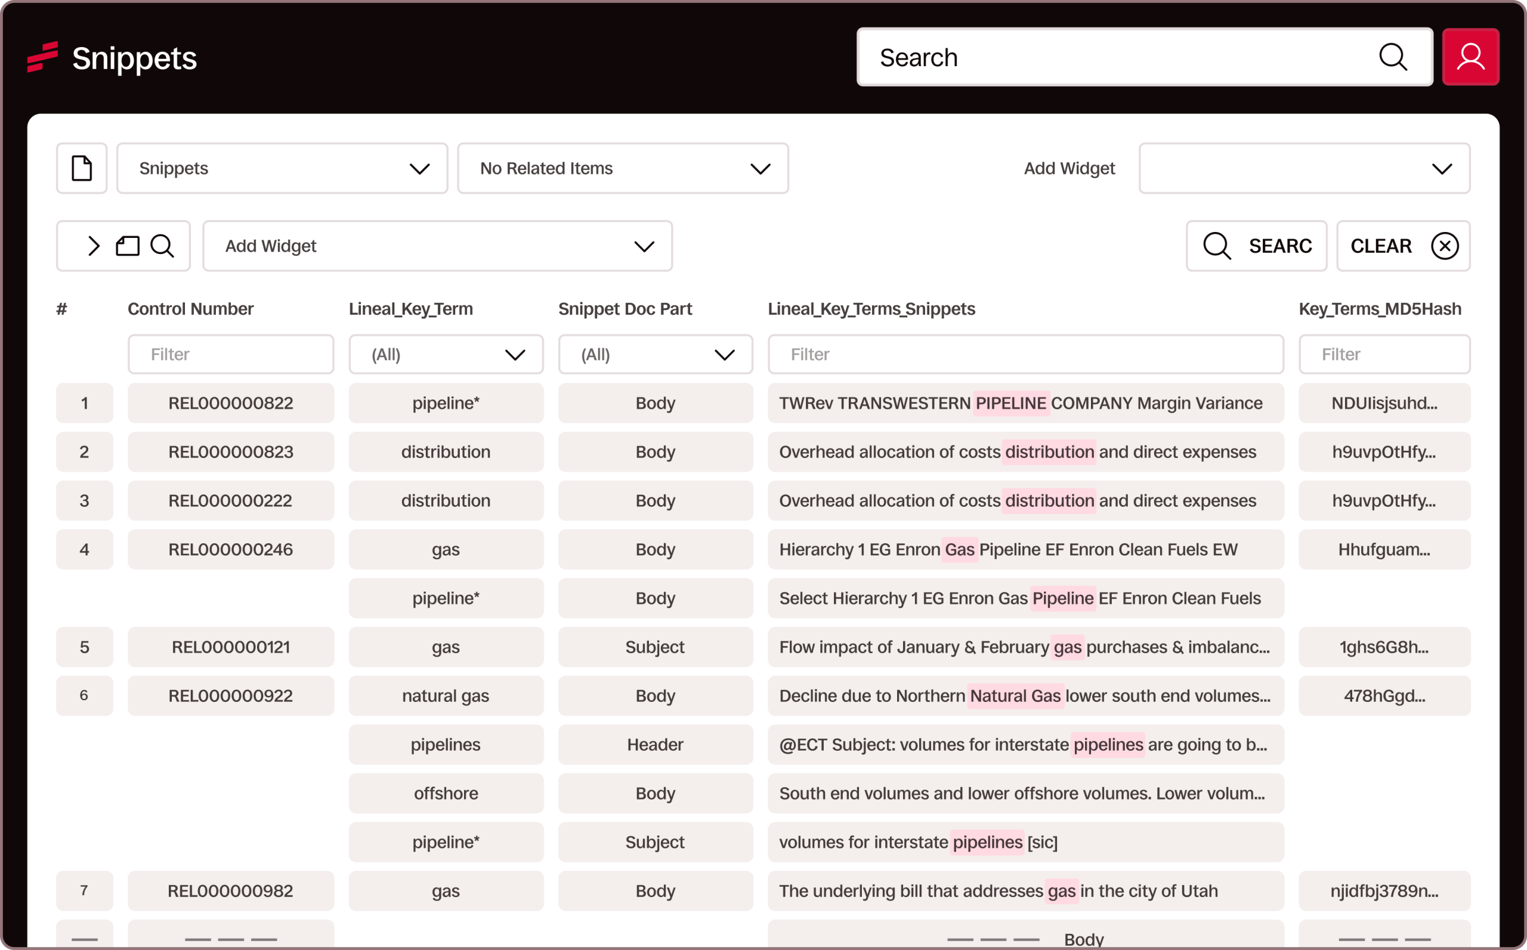Click the right chevron expand icon

(94, 246)
